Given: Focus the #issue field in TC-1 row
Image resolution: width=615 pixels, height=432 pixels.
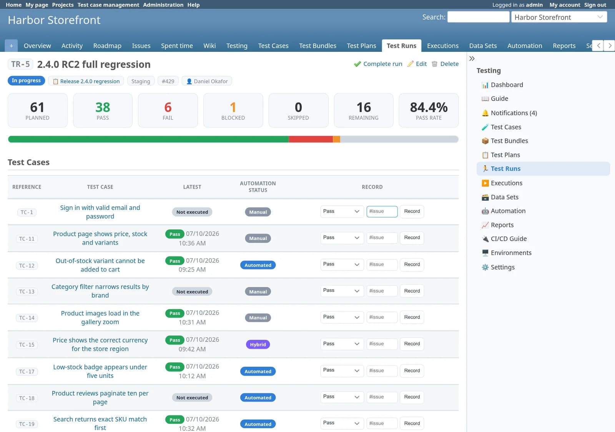Looking at the screenshot, I should [382, 212].
